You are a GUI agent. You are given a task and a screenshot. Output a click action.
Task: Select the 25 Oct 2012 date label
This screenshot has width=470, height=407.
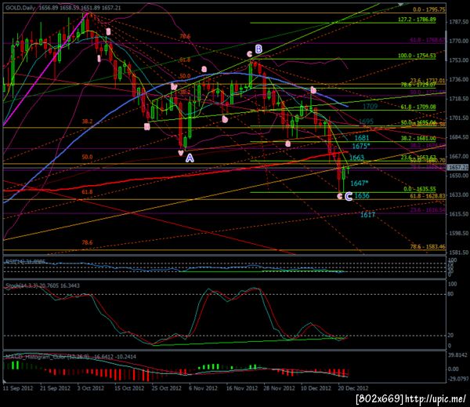point(166,388)
